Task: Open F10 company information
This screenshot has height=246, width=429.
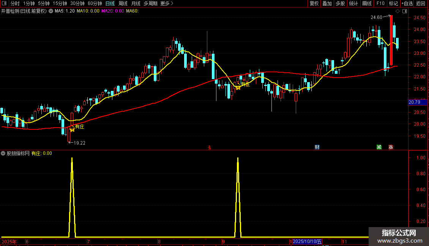Action: (380, 3)
